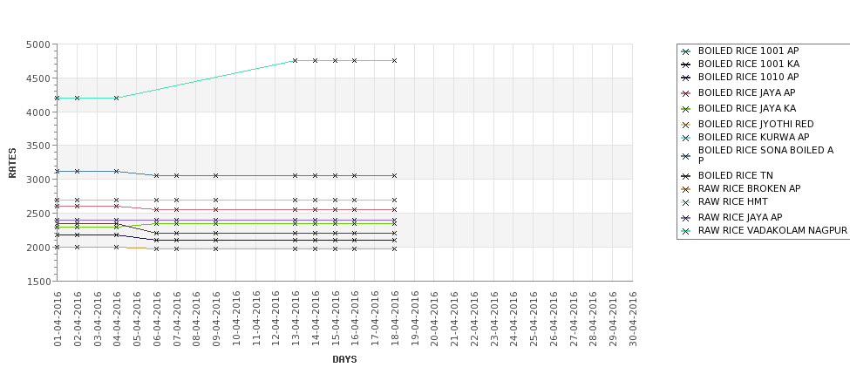The height and width of the screenshot is (374, 850).
Task: Click the 30-04-2016 date label
Action: click(632, 319)
